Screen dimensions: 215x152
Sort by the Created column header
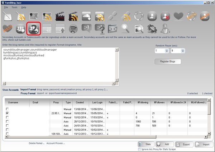coord(81,102)
